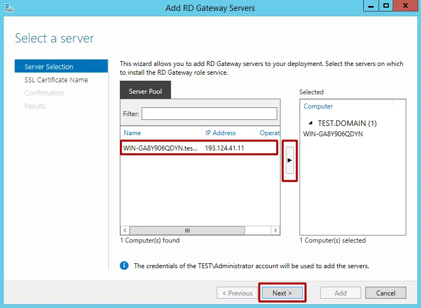Click the right arrow to add server
The width and height of the screenshot is (421, 308).
point(290,160)
